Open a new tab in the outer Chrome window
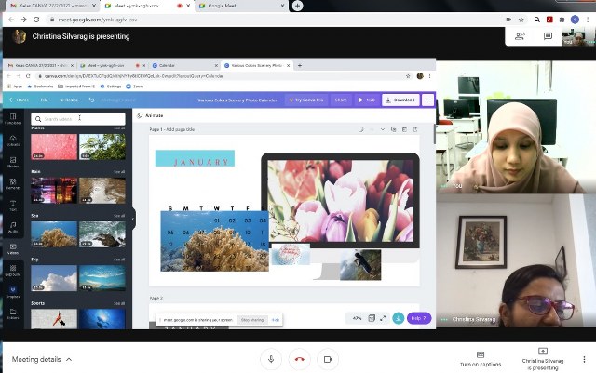Screen dimensions: 596x373 point(297,6)
